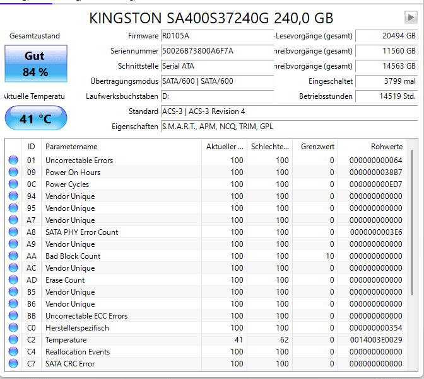Image resolution: width=424 pixels, height=379 pixels.
Task: Click the status orb for ID 94
Action: click(13, 196)
